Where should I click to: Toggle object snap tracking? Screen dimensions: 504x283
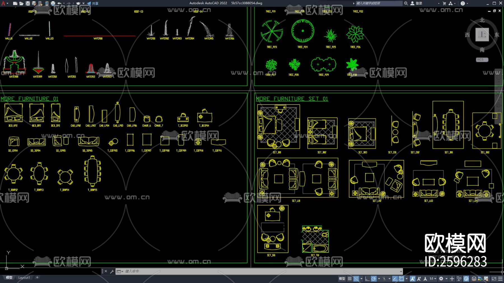coord(395,279)
